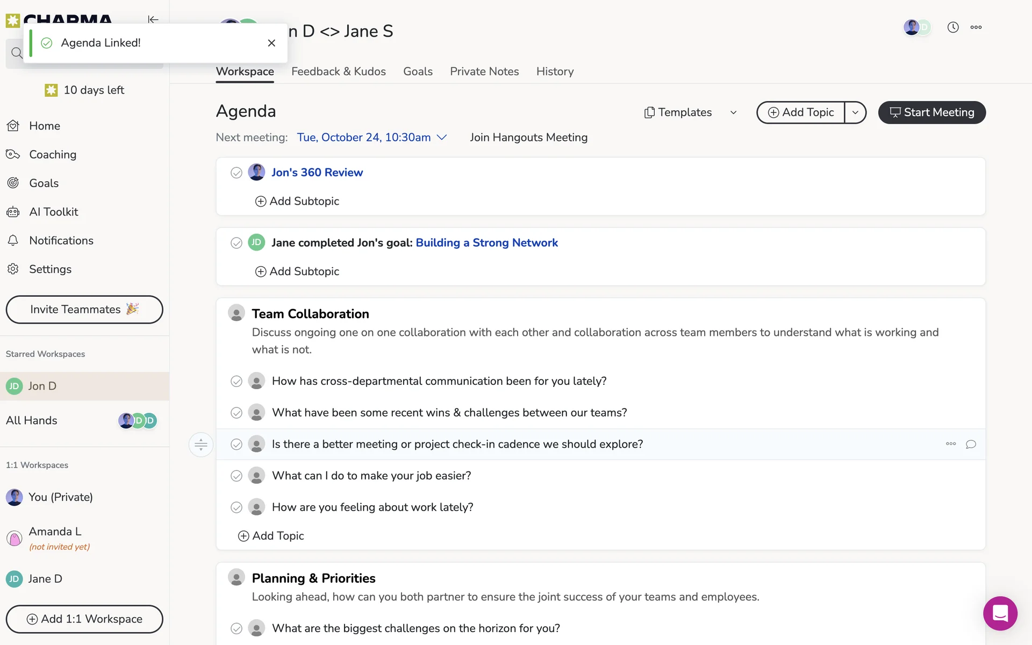1032x645 pixels.
Task: Open the Building a Strong Network goal link
Action: point(486,243)
